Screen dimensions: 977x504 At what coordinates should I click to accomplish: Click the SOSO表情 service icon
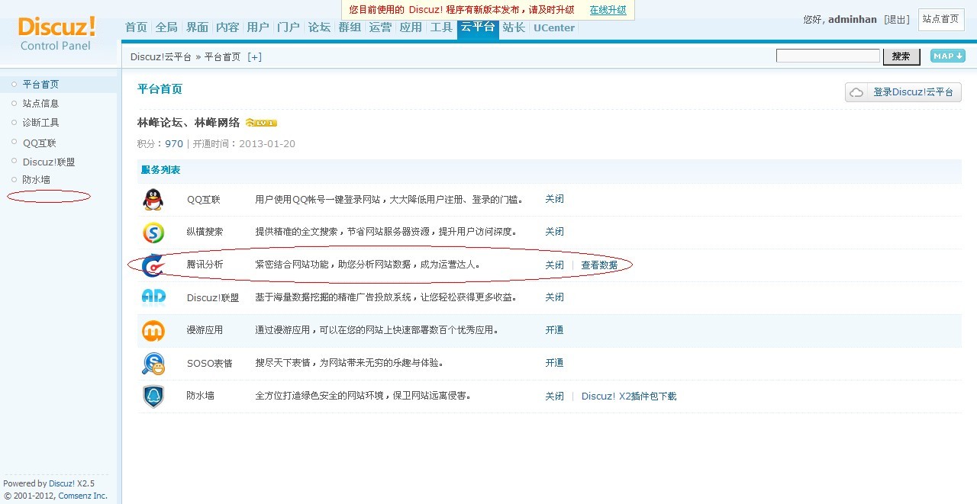coord(153,364)
